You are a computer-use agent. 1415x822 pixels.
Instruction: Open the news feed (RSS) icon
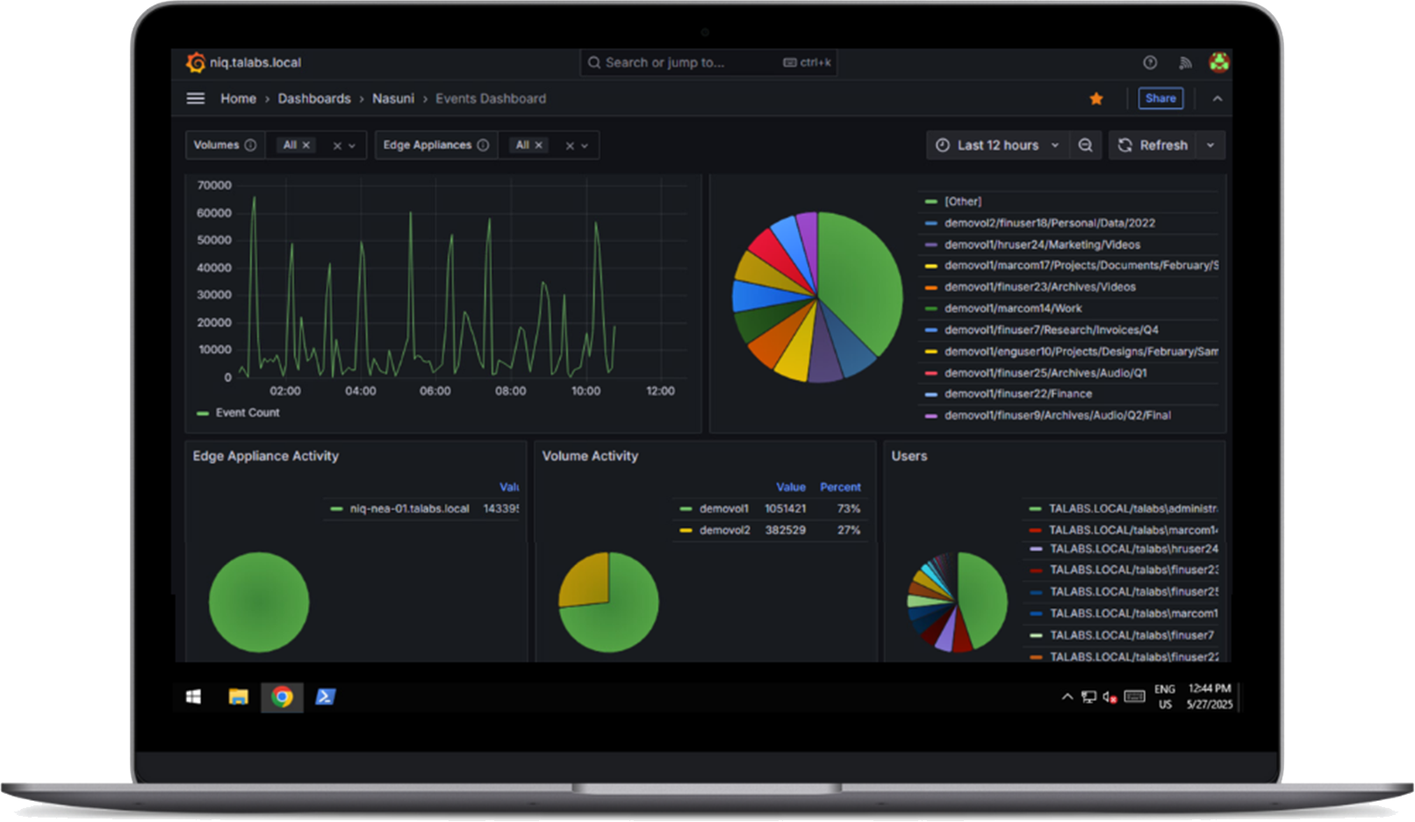pyautogui.click(x=1185, y=62)
